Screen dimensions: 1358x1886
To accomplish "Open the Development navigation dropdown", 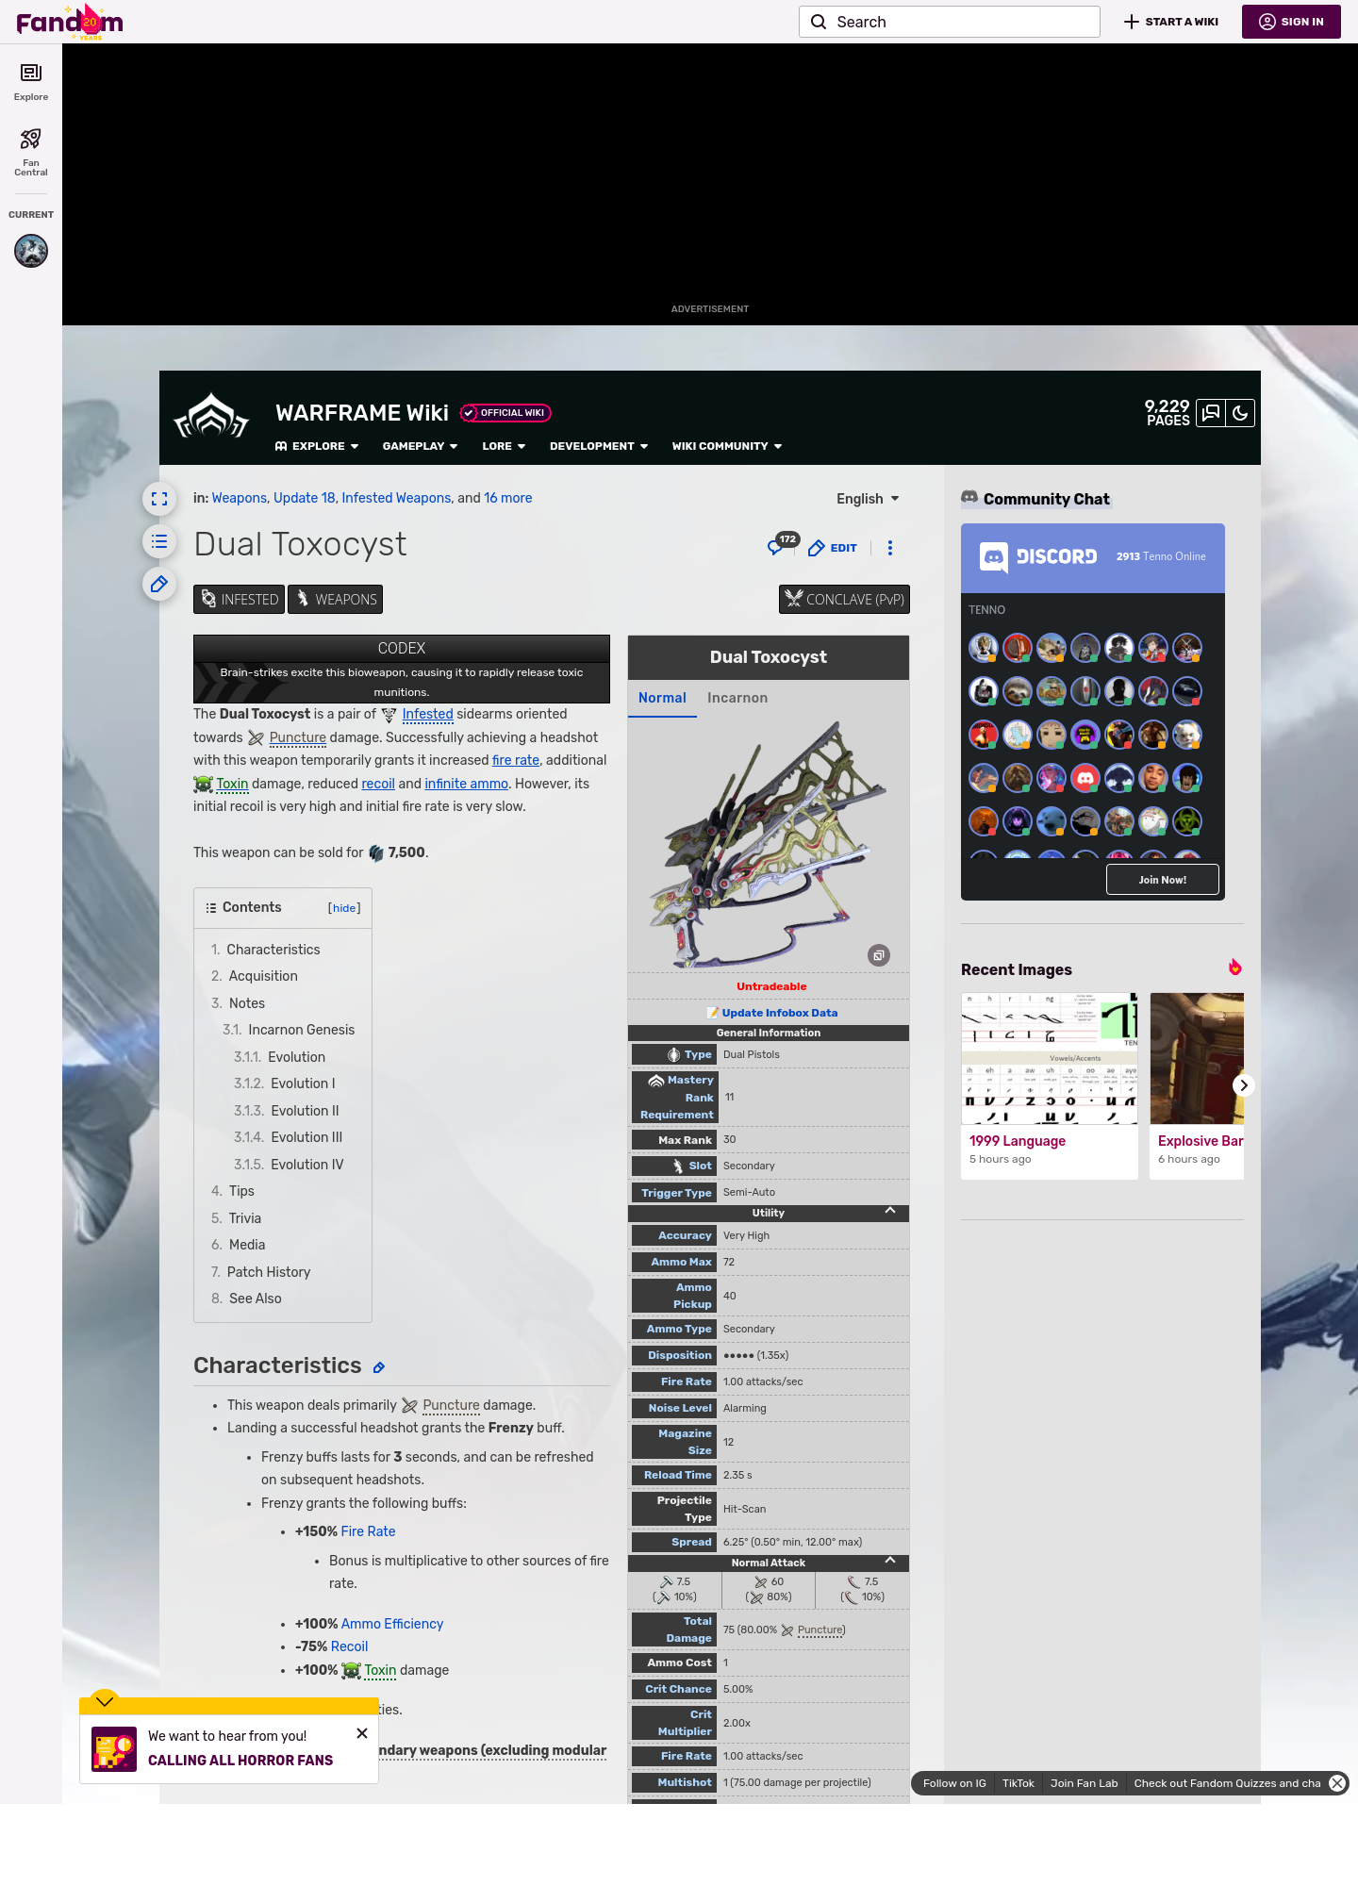I will [x=599, y=446].
